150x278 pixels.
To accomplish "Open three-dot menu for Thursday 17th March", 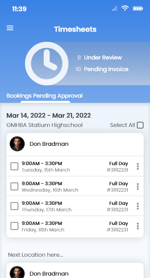I will point(138,206).
